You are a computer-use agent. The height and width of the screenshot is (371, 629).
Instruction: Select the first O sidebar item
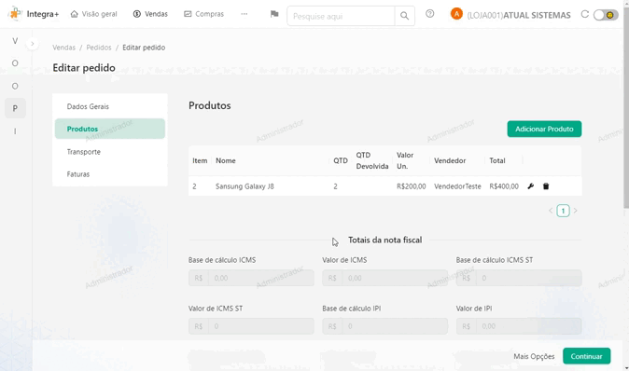click(15, 63)
